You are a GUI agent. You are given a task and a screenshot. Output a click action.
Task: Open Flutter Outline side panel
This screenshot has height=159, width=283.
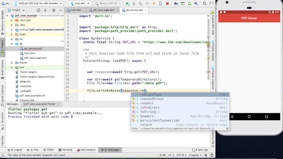click(x=213, y=51)
